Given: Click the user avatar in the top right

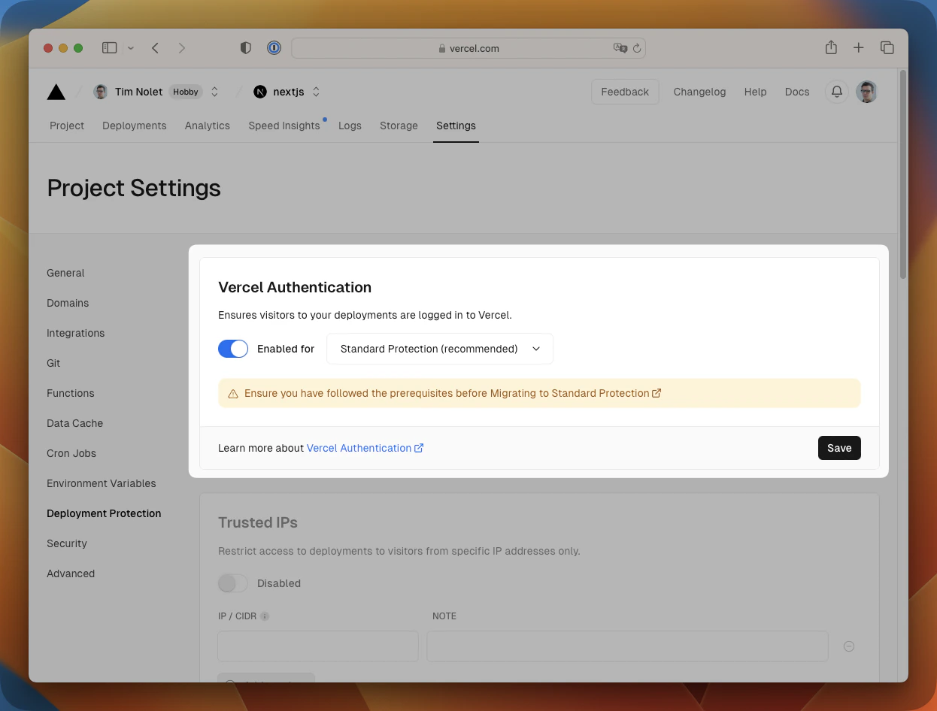Looking at the screenshot, I should tap(866, 91).
